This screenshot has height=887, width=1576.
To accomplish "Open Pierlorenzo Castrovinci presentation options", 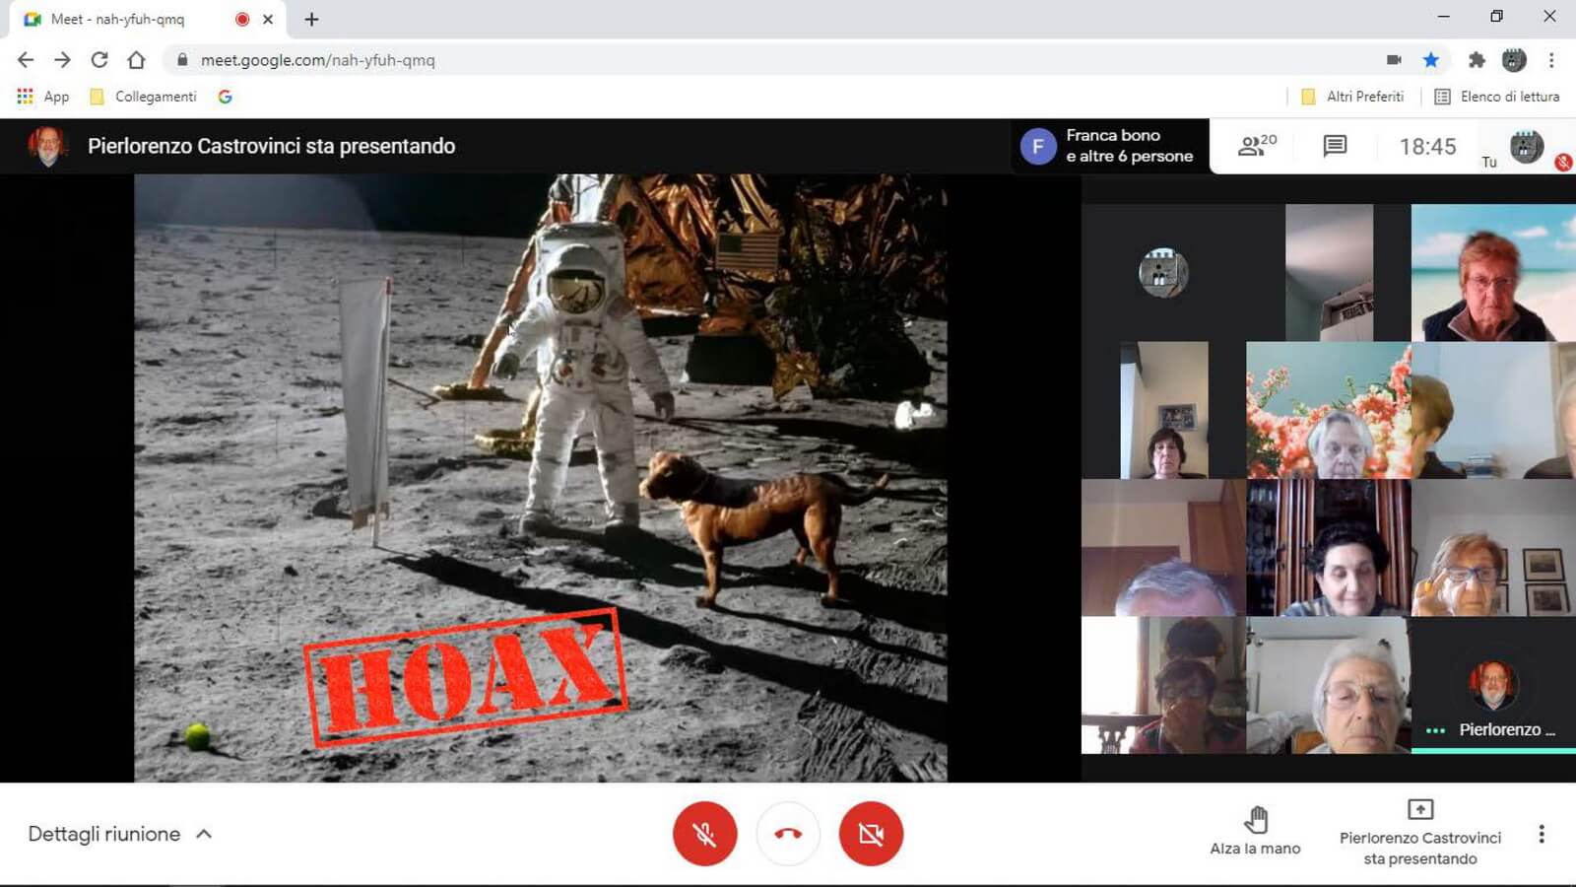I will 1420,833.
